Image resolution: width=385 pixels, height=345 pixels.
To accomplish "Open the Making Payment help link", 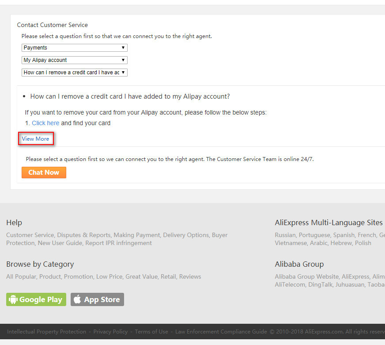I will tap(136, 235).
